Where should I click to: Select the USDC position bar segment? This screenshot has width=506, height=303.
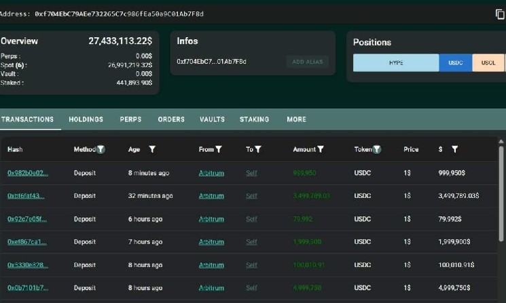click(x=456, y=63)
